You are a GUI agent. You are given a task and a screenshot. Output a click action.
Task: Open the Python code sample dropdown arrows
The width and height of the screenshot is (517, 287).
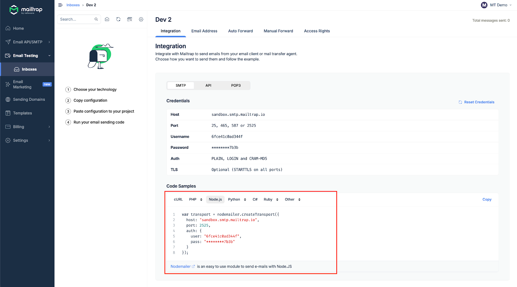[x=245, y=200]
